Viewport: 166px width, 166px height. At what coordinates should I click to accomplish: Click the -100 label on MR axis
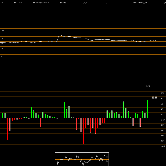[163, 146]
